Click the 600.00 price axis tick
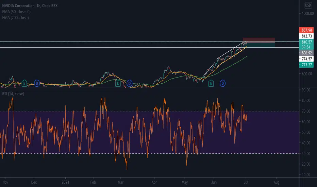 point(307,74)
